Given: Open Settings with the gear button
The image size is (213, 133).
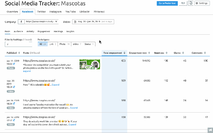Looking at the screenshot, I should 202,3.
